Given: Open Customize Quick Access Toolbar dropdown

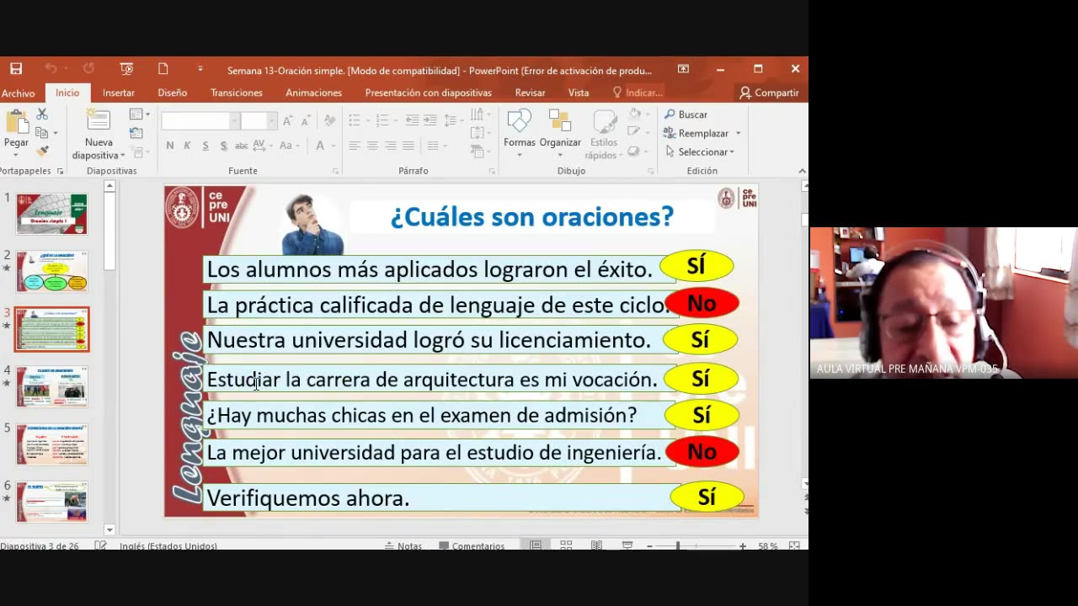Looking at the screenshot, I should click(x=200, y=69).
